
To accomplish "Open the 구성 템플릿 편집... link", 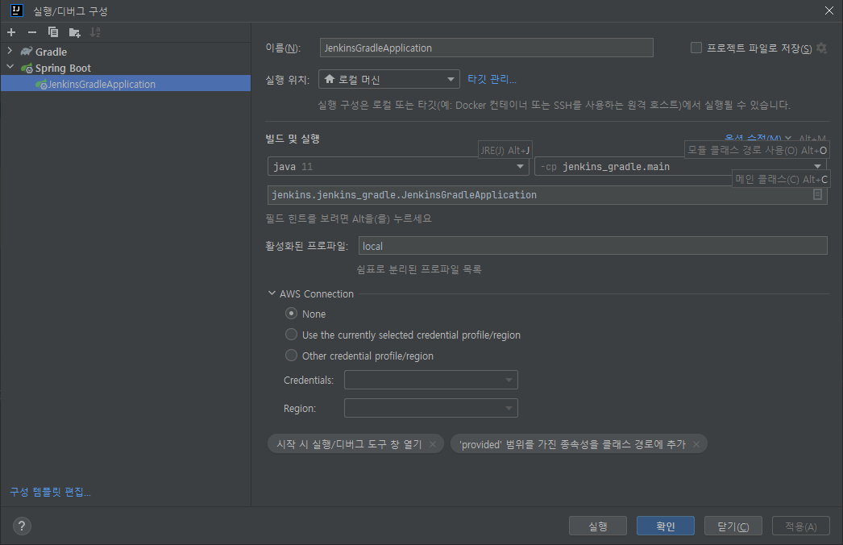I will pyautogui.click(x=51, y=492).
